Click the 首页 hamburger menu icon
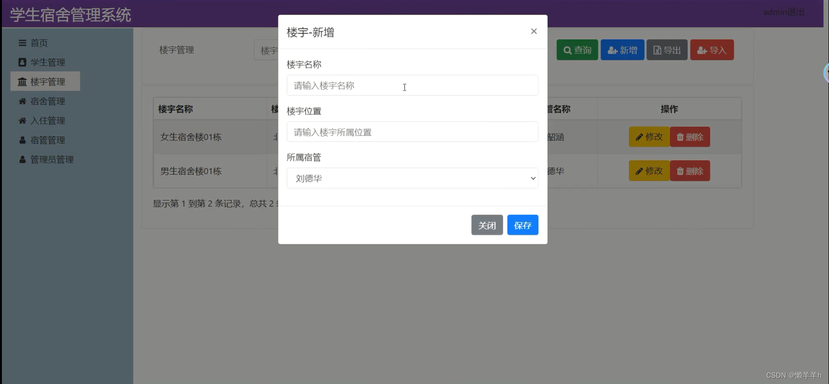Screen dimensions: 829x384 (22, 43)
